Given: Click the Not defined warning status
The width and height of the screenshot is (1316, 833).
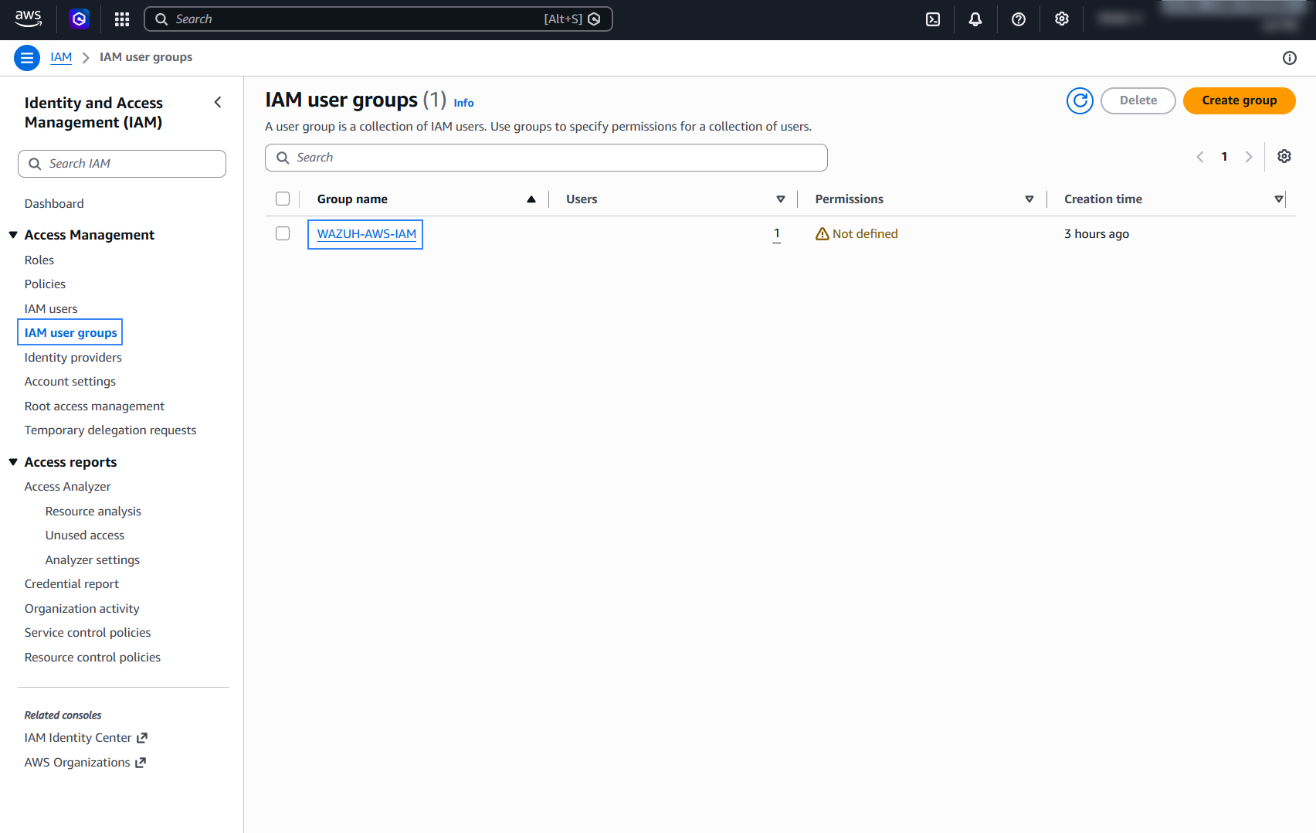Looking at the screenshot, I should pos(856,233).
